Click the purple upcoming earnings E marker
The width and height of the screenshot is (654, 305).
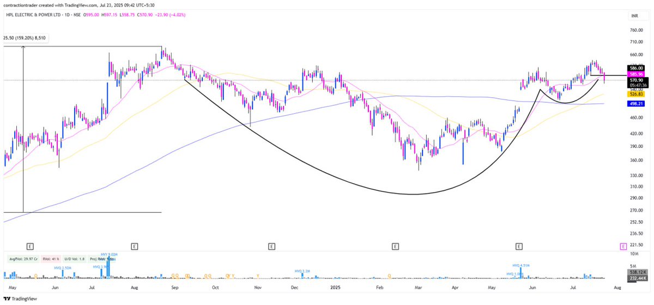pos(623,246)
